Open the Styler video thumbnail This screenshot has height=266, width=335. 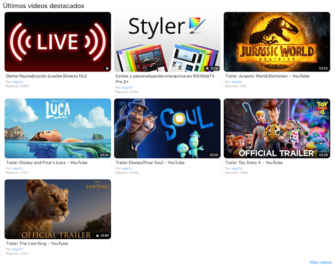[167, 42]
